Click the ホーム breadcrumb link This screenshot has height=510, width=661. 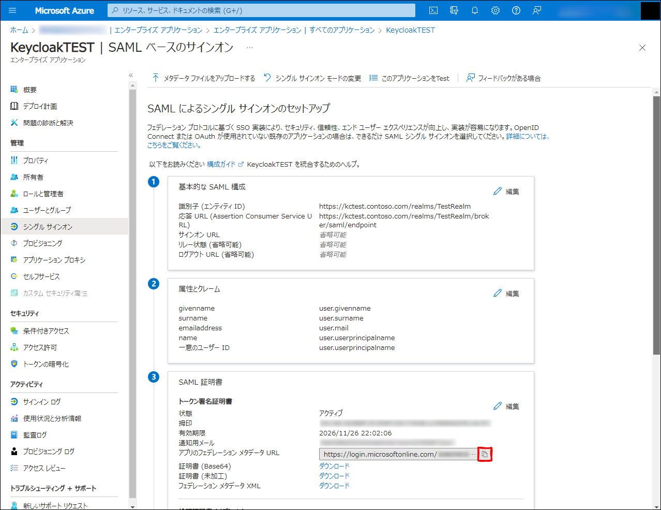[19, 30]
